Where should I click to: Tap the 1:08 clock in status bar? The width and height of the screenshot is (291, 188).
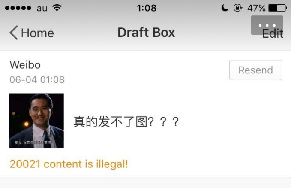tap(147, 8)
